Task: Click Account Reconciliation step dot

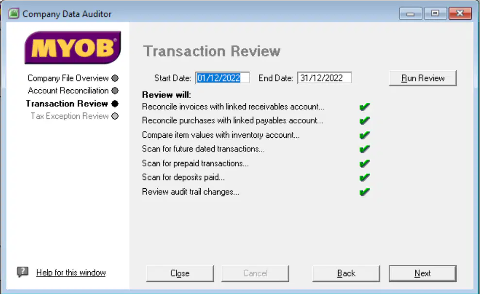Action: (x=115, y=91)
